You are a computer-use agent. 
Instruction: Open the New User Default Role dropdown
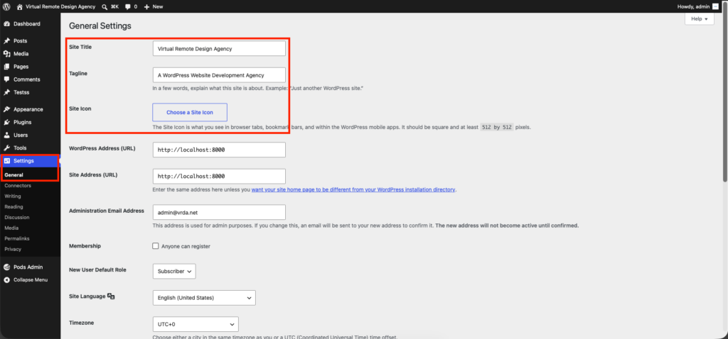[x=174, y=272]
